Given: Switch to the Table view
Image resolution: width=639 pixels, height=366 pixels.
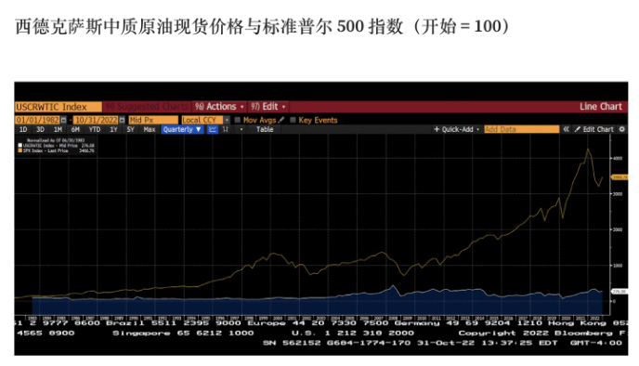Looking at the screenshot, I should coord(265,130).
